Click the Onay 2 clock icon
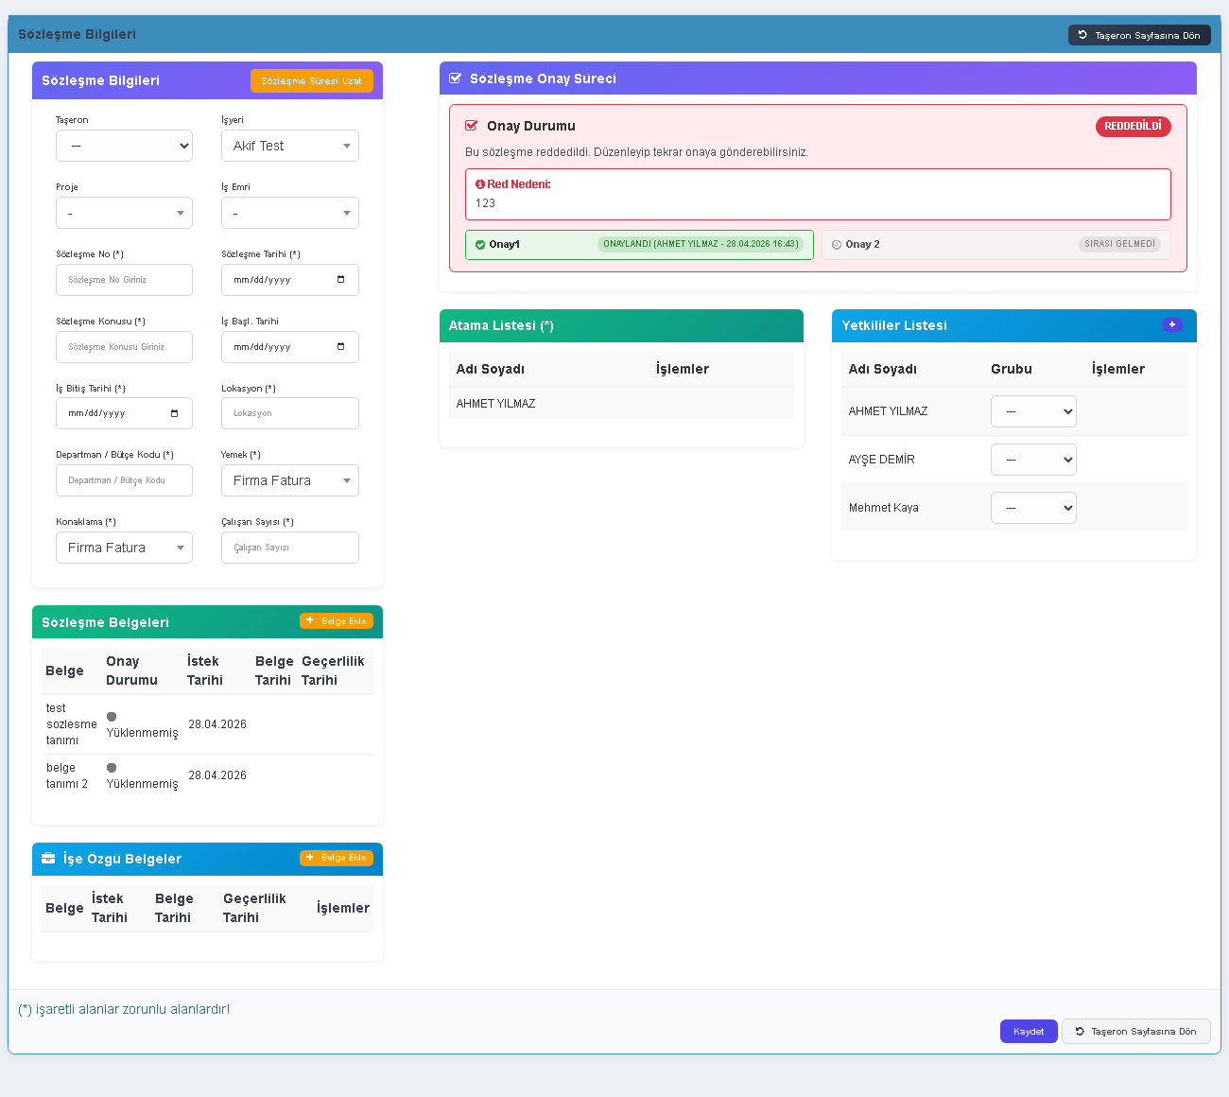Viewport: 1229px width, 1097px height. click(837, 245)
